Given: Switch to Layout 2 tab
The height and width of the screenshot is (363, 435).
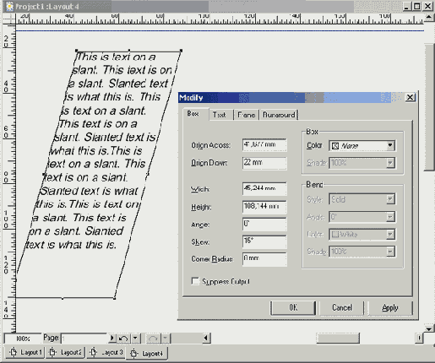Looking at the screenshot, I should [x=65, y=352].
